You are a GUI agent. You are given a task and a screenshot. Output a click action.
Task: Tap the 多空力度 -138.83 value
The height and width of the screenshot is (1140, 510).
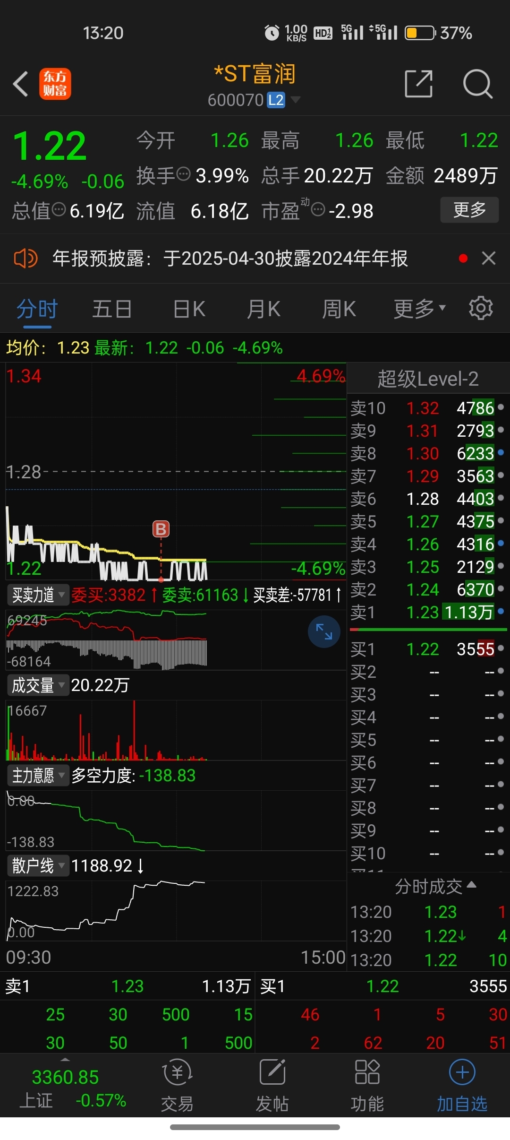pos(134,776)
